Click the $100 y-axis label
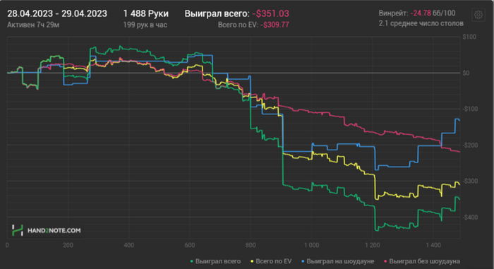The height and width of the screenshot is (269, 494). [469, 37]
